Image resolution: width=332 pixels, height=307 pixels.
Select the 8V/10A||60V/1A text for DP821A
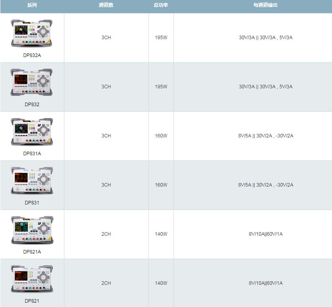click(266, 234)
